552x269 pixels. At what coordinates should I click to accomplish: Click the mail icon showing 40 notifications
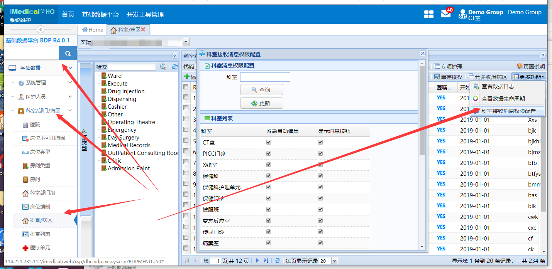(446, 12)
